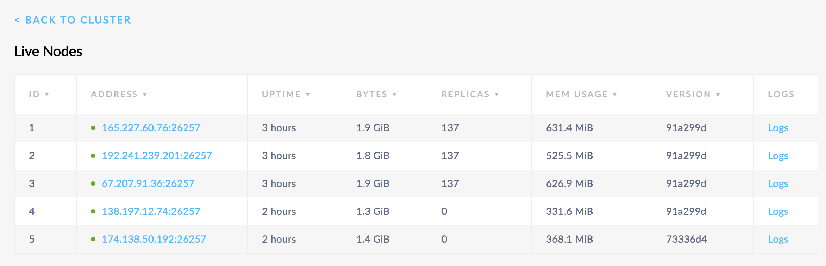826x266 pixels.
Task: Click green status dot for node 5
Action: tap(93, 239)
